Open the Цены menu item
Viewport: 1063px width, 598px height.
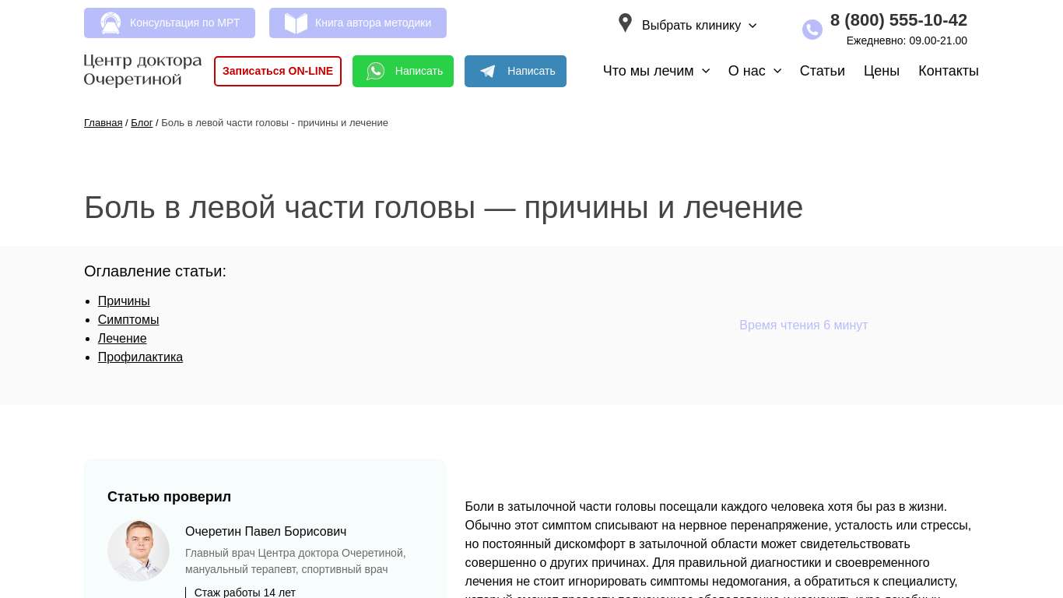click(x=881, y=71)
